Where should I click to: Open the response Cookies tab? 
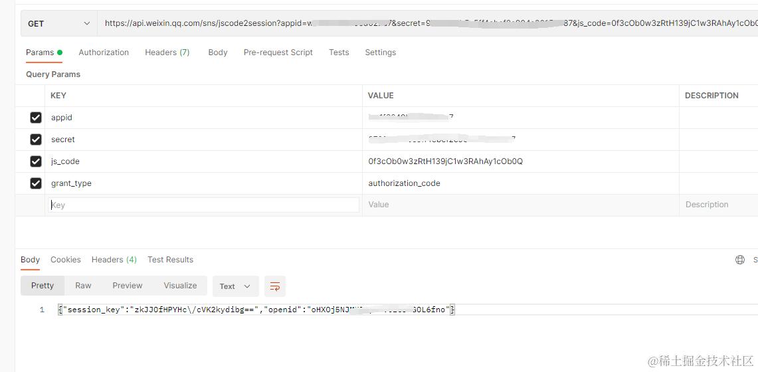[66, 260]
